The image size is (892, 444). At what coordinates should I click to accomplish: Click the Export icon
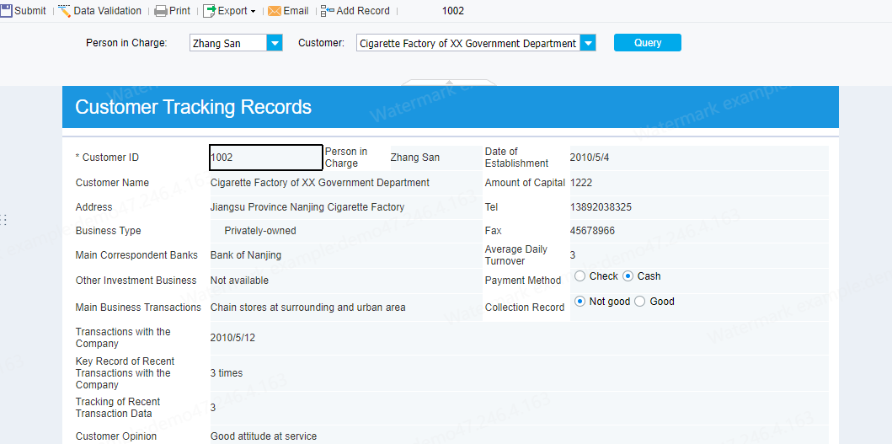point(210,11)
